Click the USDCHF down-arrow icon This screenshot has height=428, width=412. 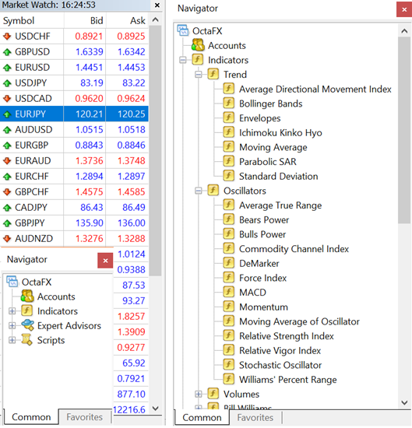pos(7,36)
